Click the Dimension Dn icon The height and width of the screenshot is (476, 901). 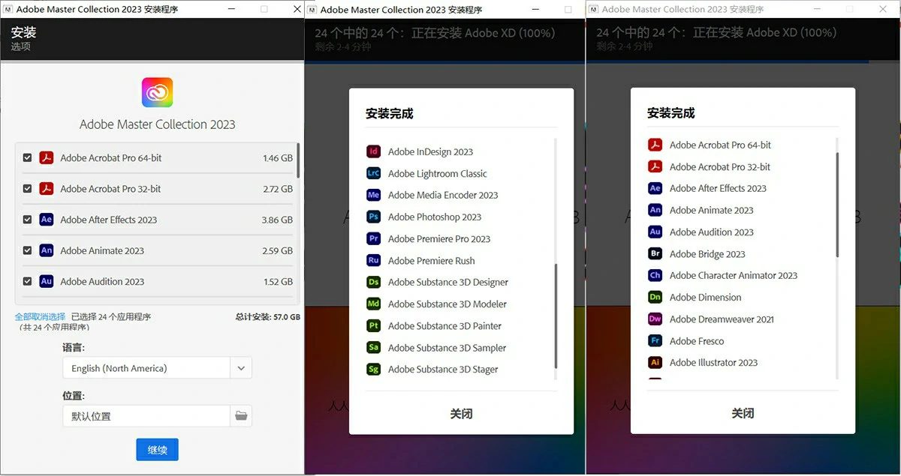pos(655,297)
